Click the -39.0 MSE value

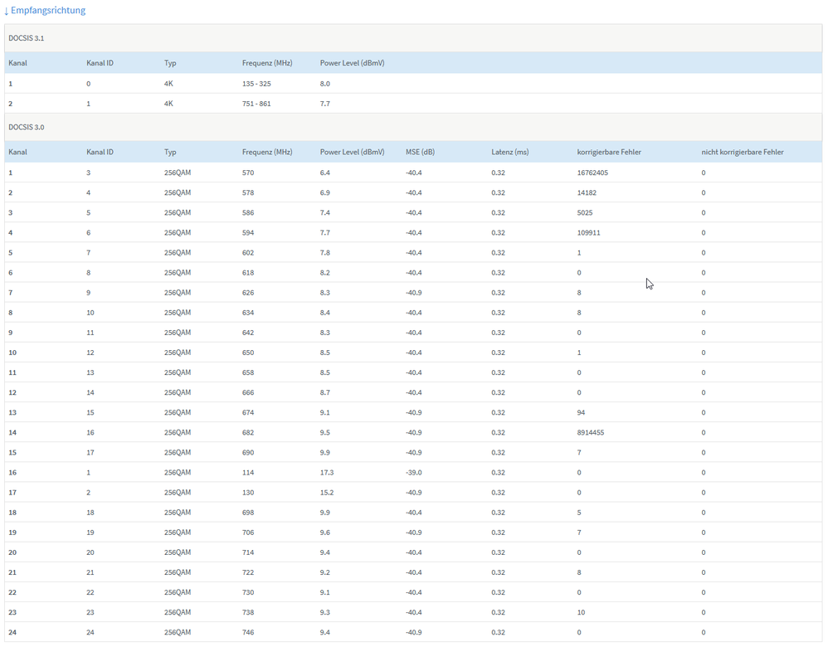[x=414, y=472]
